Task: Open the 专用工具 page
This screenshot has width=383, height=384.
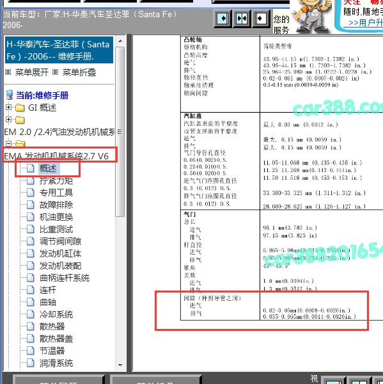Action: pos(56,193)
